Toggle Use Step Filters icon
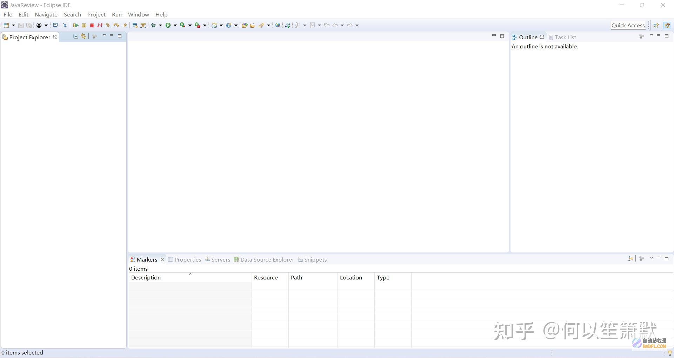 click(x=143, y=25)
